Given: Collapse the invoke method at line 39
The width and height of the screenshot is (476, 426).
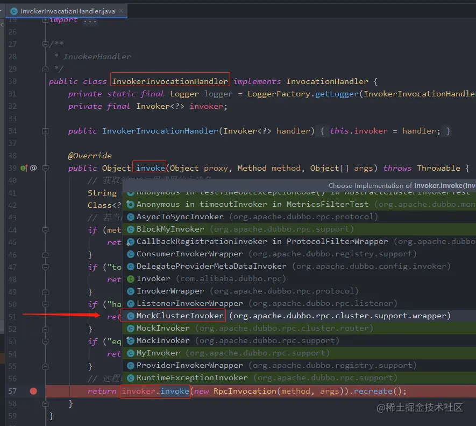Looking at the screenshot, I should click(x=46, y=168).
